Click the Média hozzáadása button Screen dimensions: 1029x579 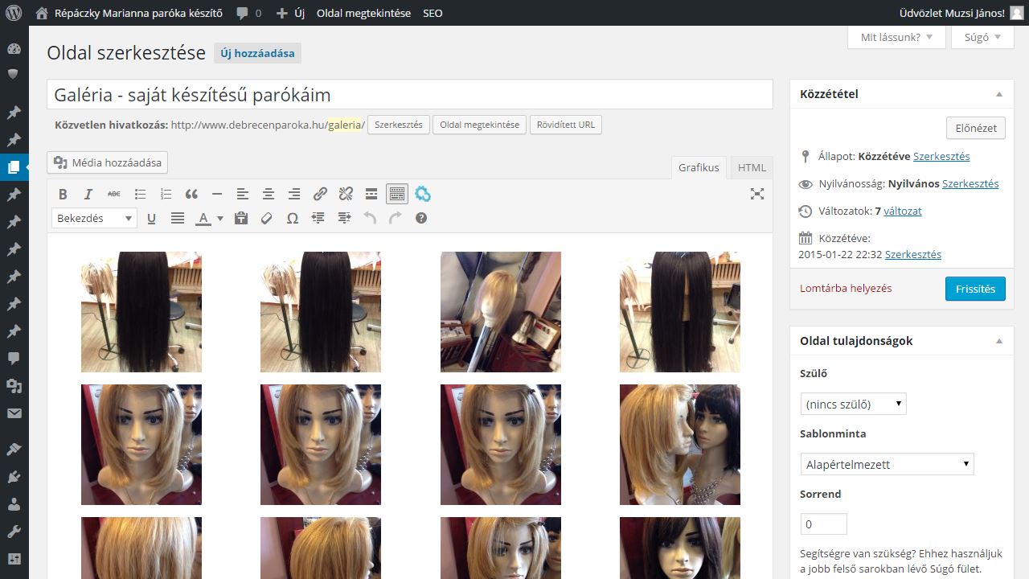point(108,162)
